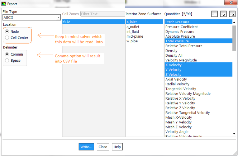
Task: Click the Cell Zones Filter Text field
Action: click(102, 14)
